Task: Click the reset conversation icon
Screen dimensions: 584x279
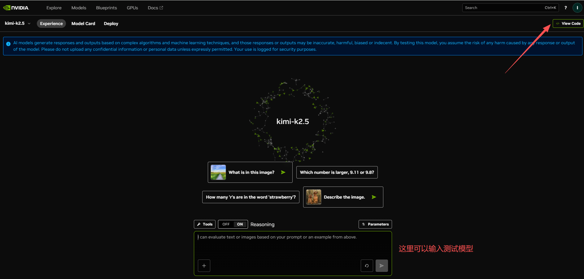Action: (x=367, y=266)
